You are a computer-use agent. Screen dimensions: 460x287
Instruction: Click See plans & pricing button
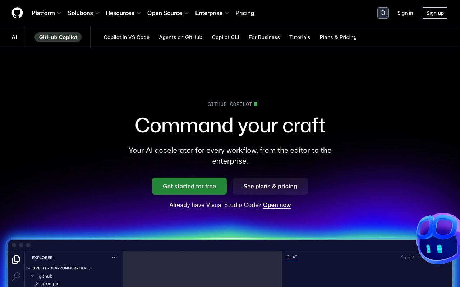(270, 186)
